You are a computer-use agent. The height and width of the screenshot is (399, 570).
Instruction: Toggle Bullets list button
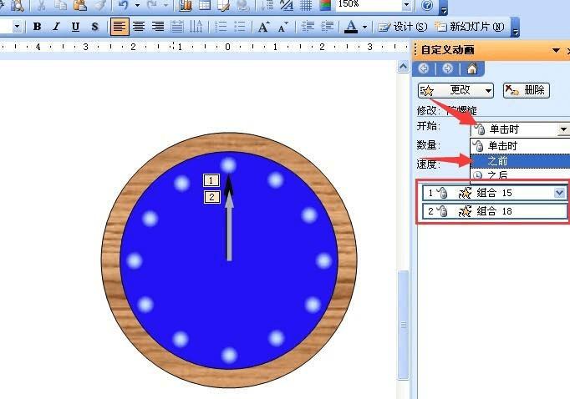(x=240, y=27)
